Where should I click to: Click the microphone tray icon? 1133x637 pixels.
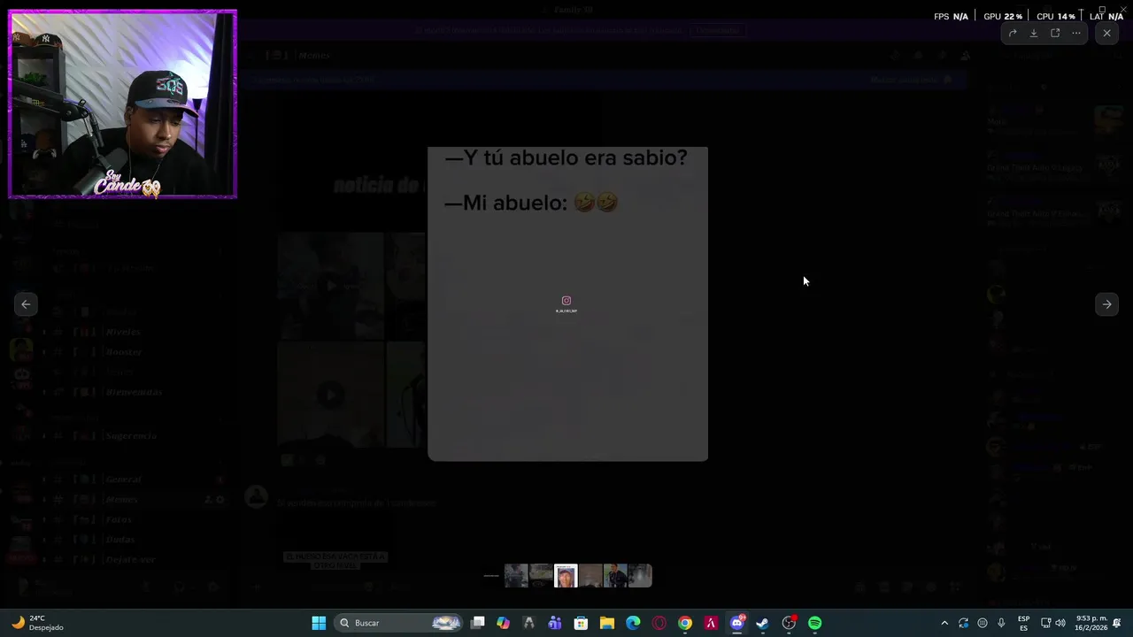click(x=1001, y=623)
